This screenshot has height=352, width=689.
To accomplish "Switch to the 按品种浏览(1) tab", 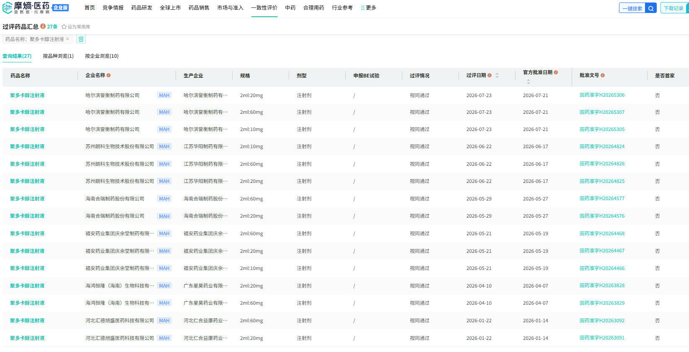I will pos(58,56).
